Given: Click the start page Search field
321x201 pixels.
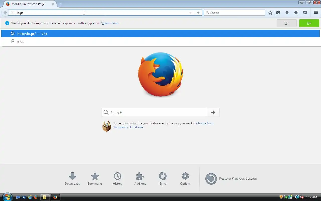Looking at the screenshot, I should (x=154, y=113).
